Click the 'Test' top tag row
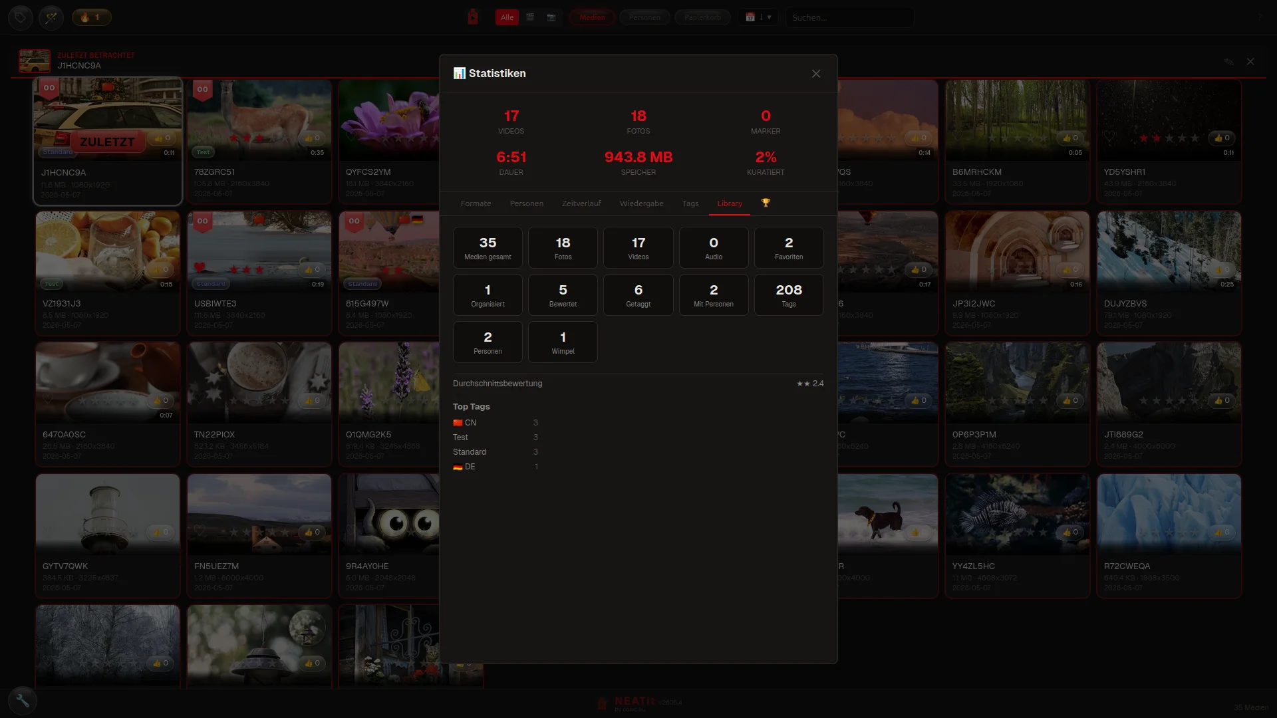Viewport: 1277px width, 718px height. pos(496,437)
